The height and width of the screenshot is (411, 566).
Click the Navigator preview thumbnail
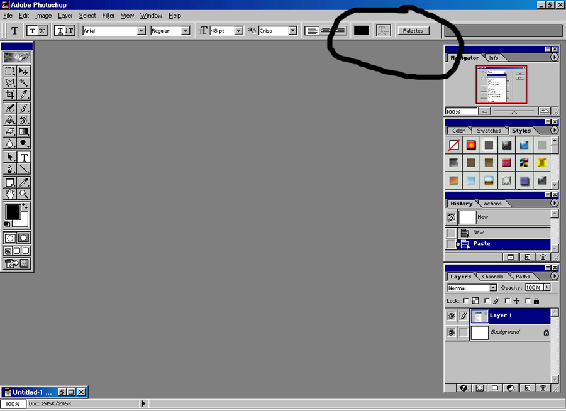(x=501, y=84)
